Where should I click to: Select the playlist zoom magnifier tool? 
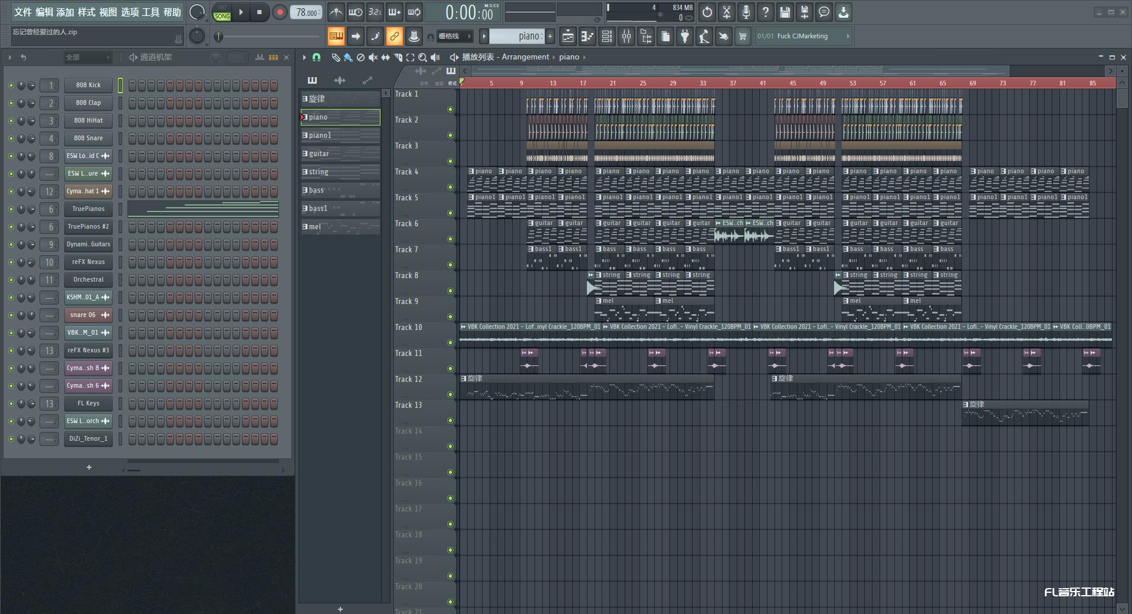(422, 57)
